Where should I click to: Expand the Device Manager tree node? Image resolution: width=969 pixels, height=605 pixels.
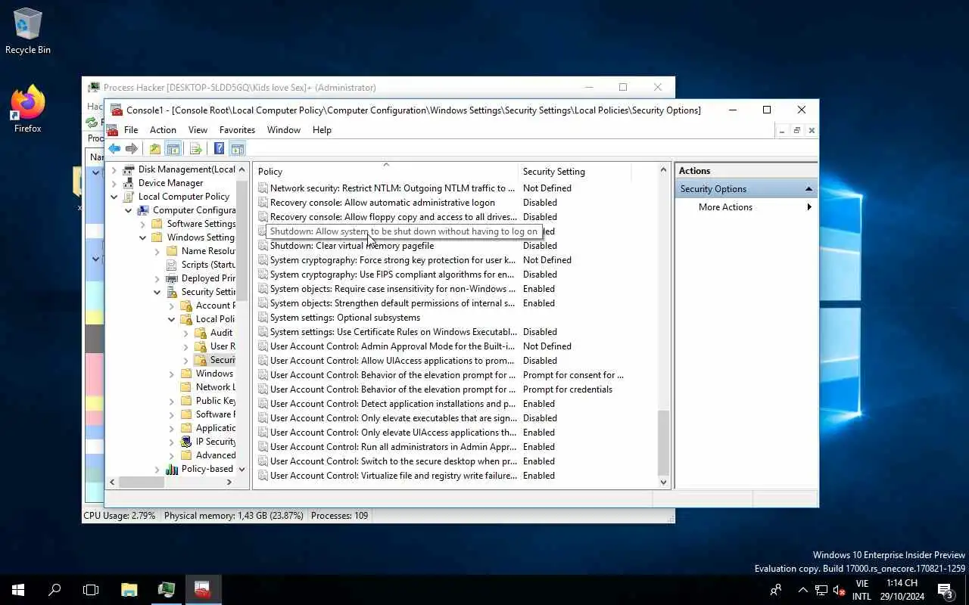(114, 183)
